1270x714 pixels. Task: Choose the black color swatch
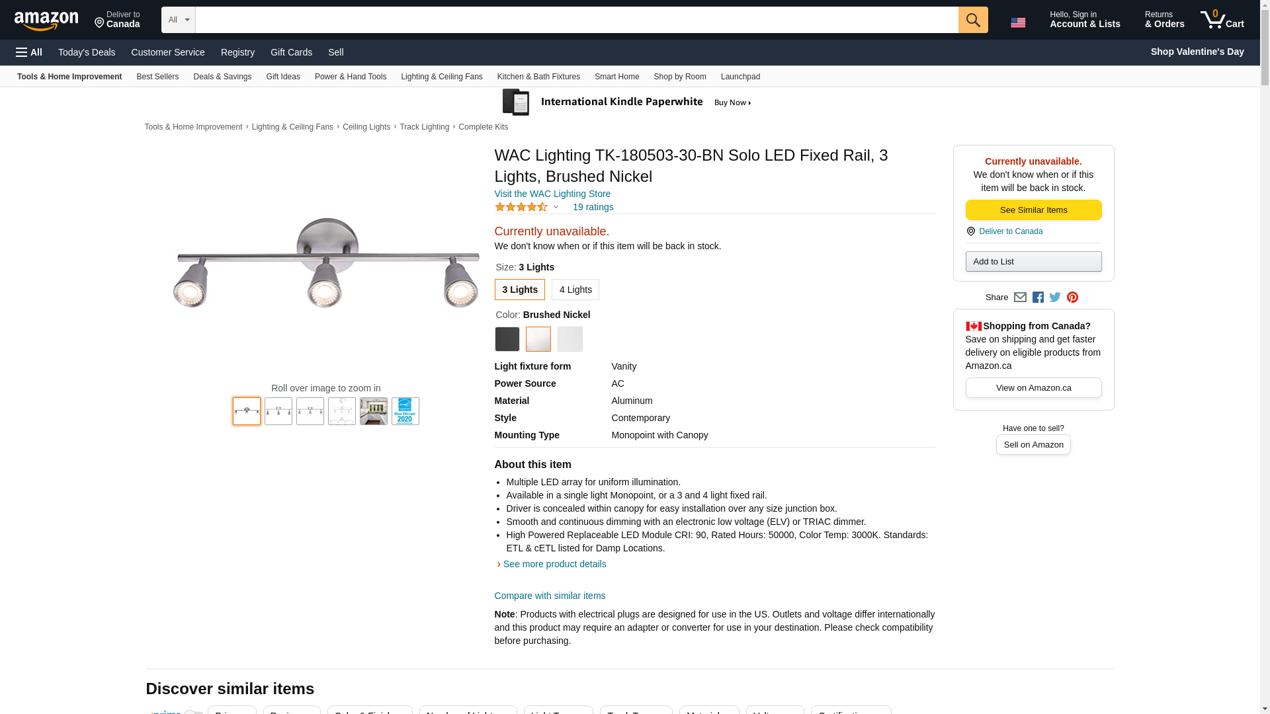point(507,339)
